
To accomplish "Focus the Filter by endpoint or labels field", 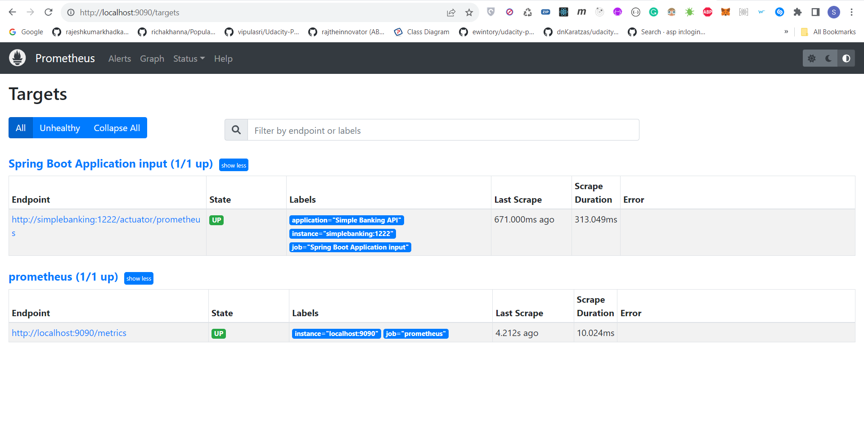I will 443,130.
